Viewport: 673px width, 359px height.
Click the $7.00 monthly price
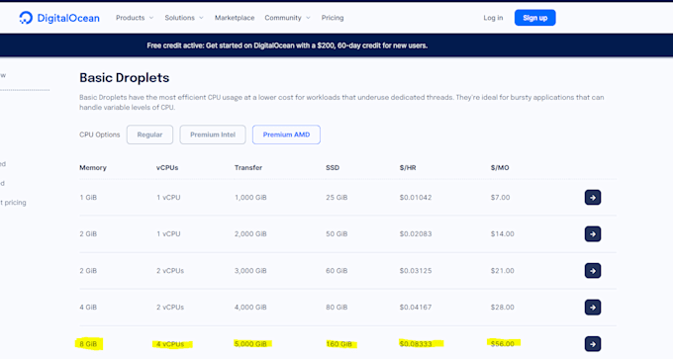(x=500, y=197)
